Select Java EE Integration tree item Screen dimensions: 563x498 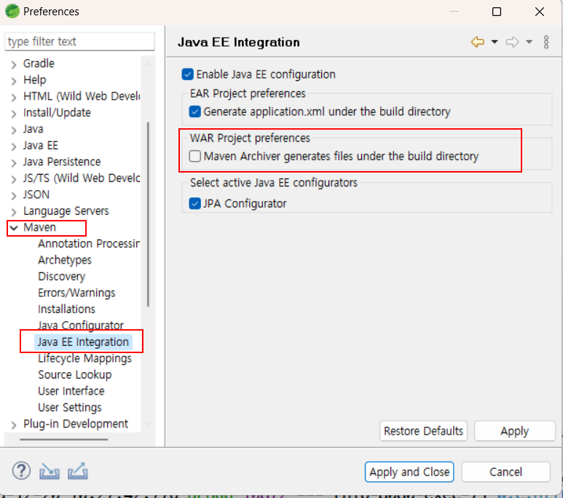click(83, 341)
